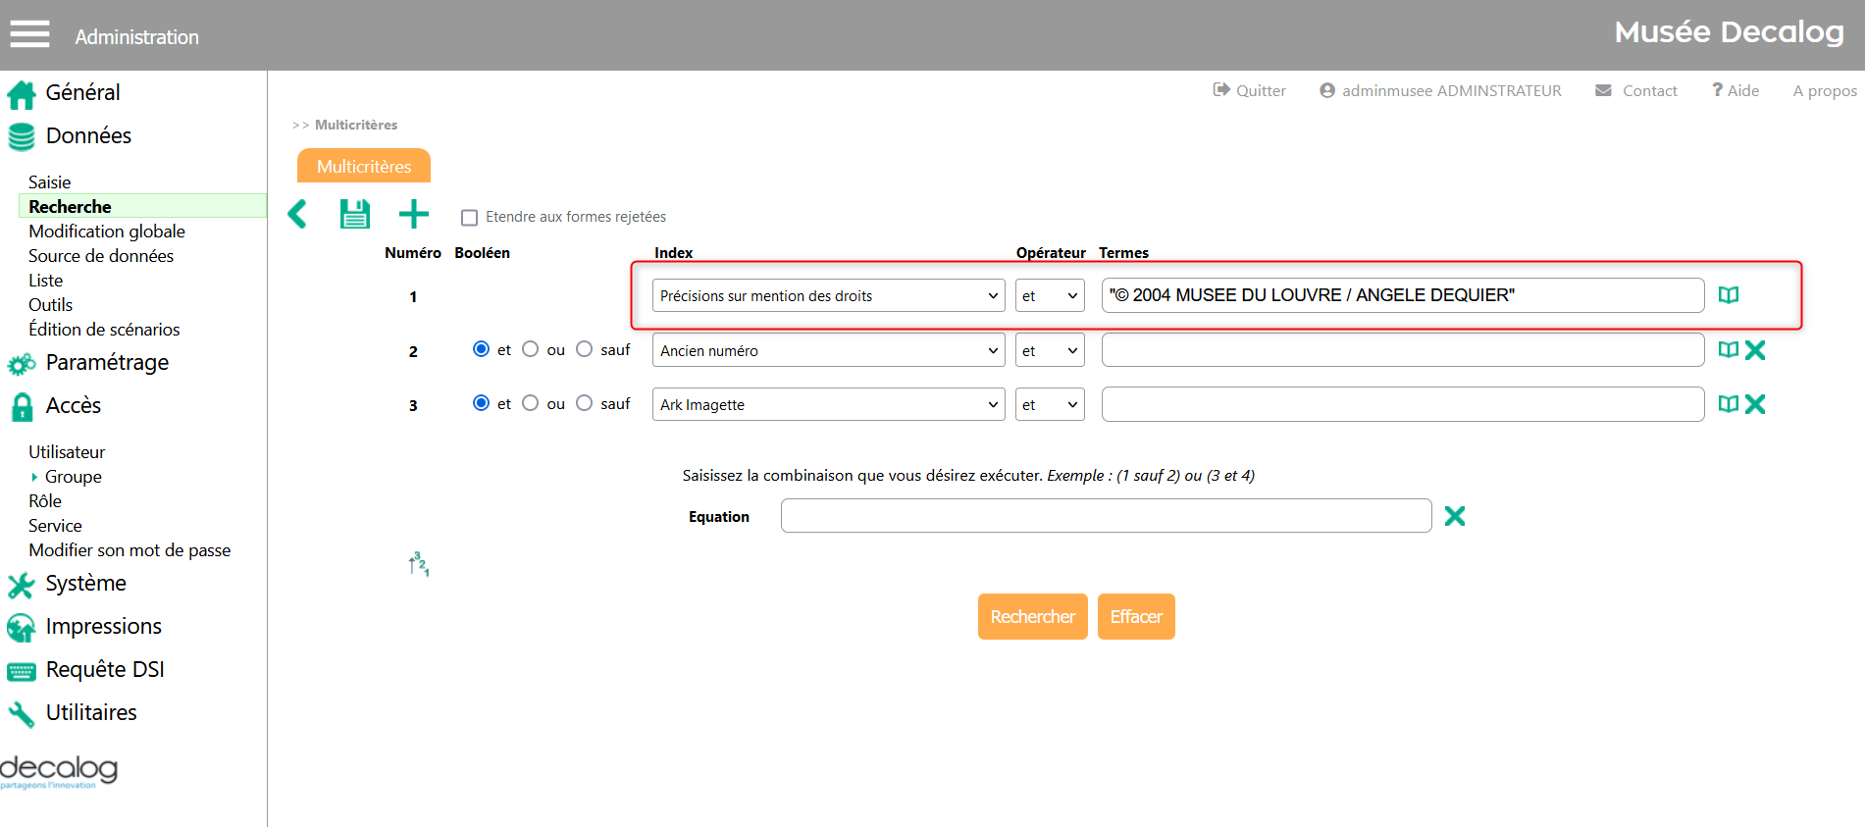Select 'sauf' boolean for row 3
1865x827 pixels.
[585, 403]
